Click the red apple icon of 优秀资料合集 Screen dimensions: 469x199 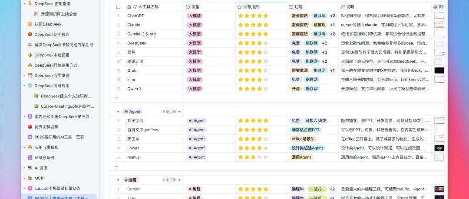tap(30, 127)
